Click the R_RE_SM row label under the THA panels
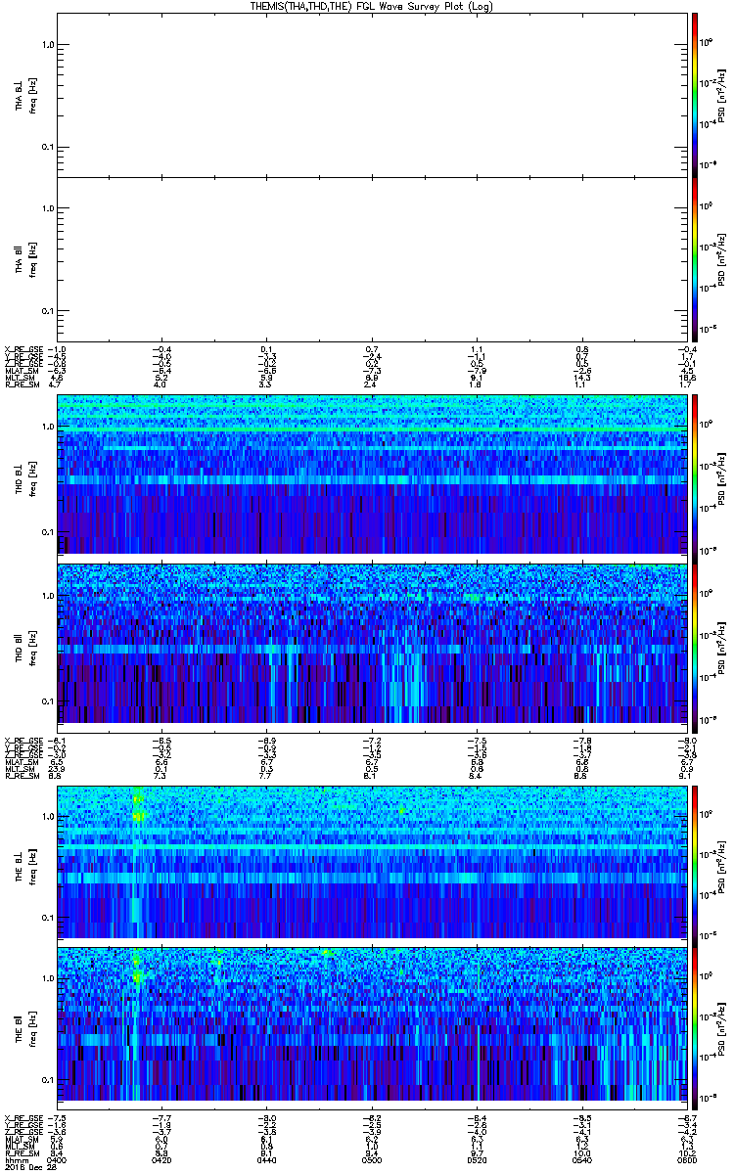This screenshot has width=734, height=1174. click(x=21, y=385)
